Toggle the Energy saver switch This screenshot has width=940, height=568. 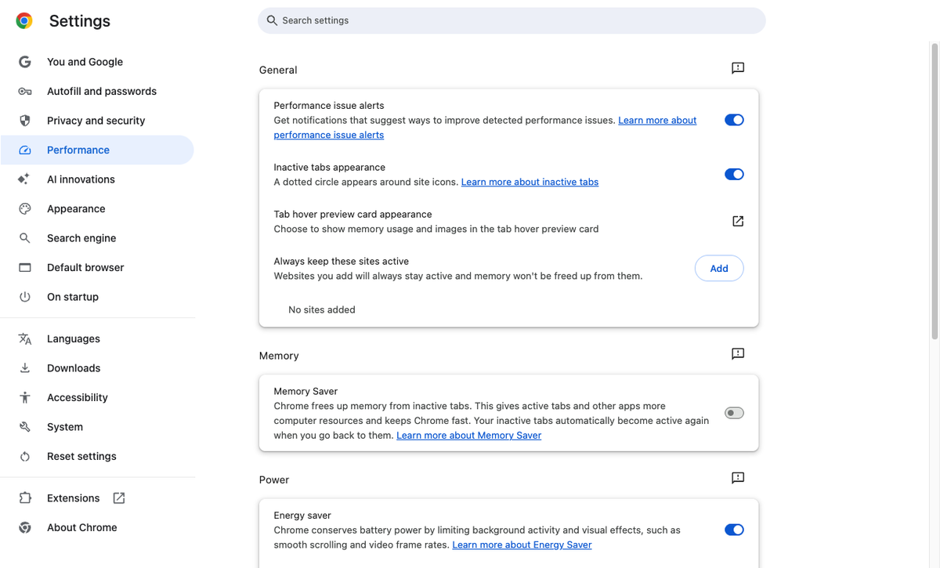click(x=734, y=530)
